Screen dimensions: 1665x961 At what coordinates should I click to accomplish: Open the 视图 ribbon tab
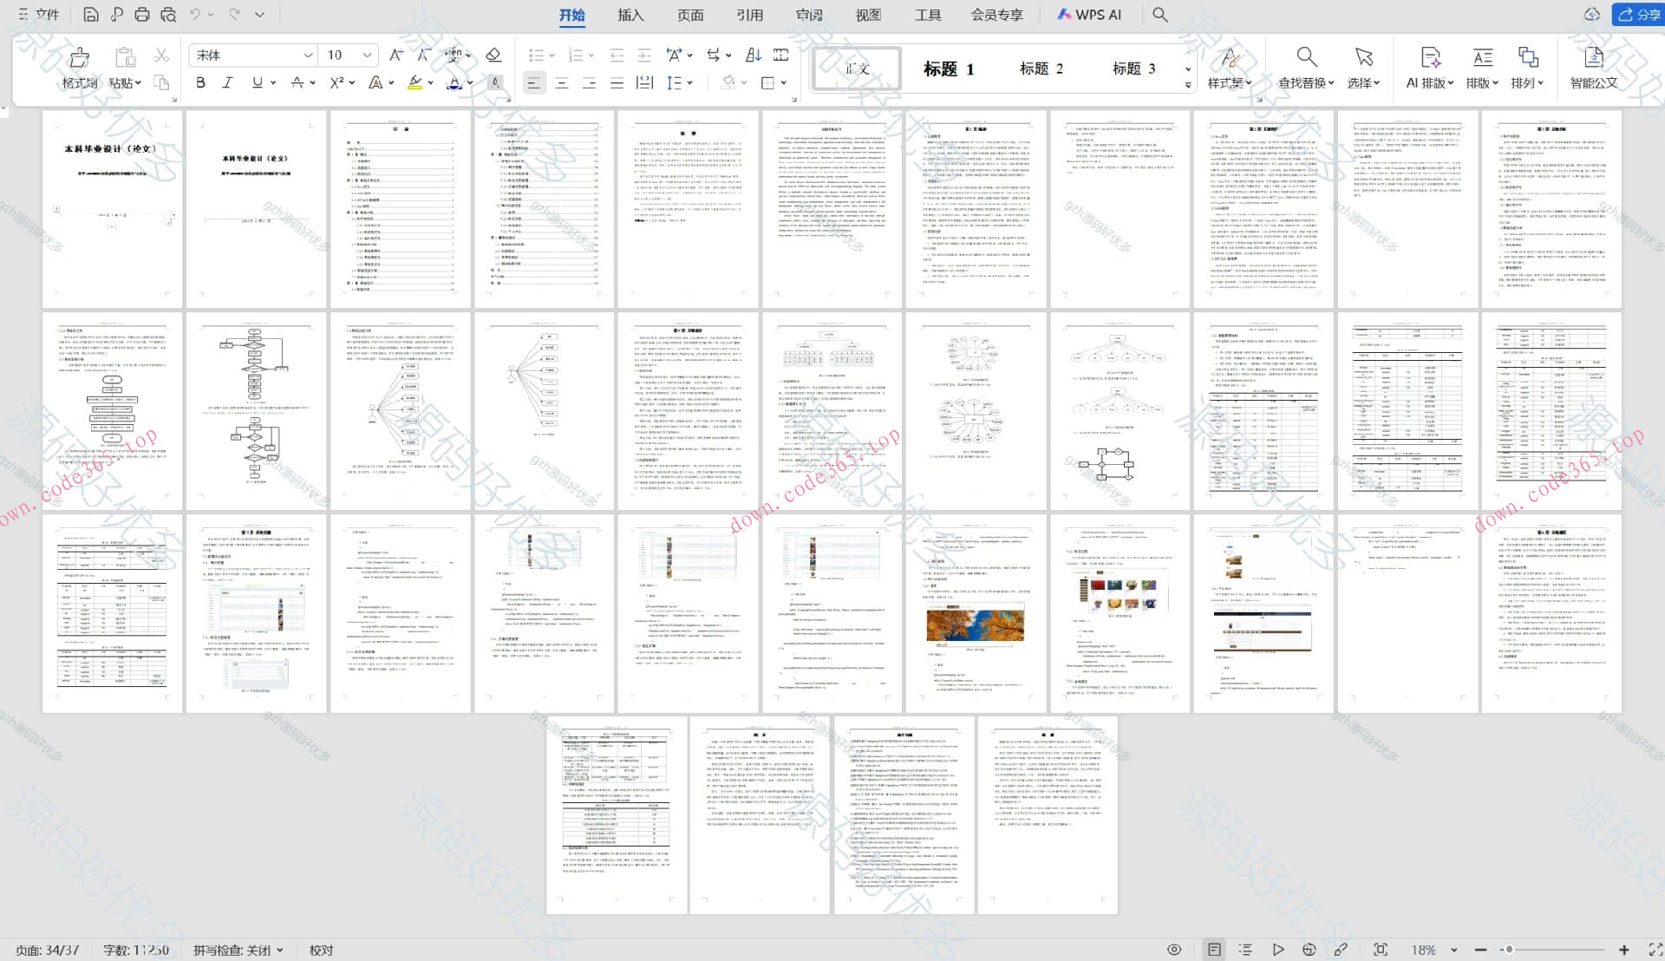click(x=868, y=15)
